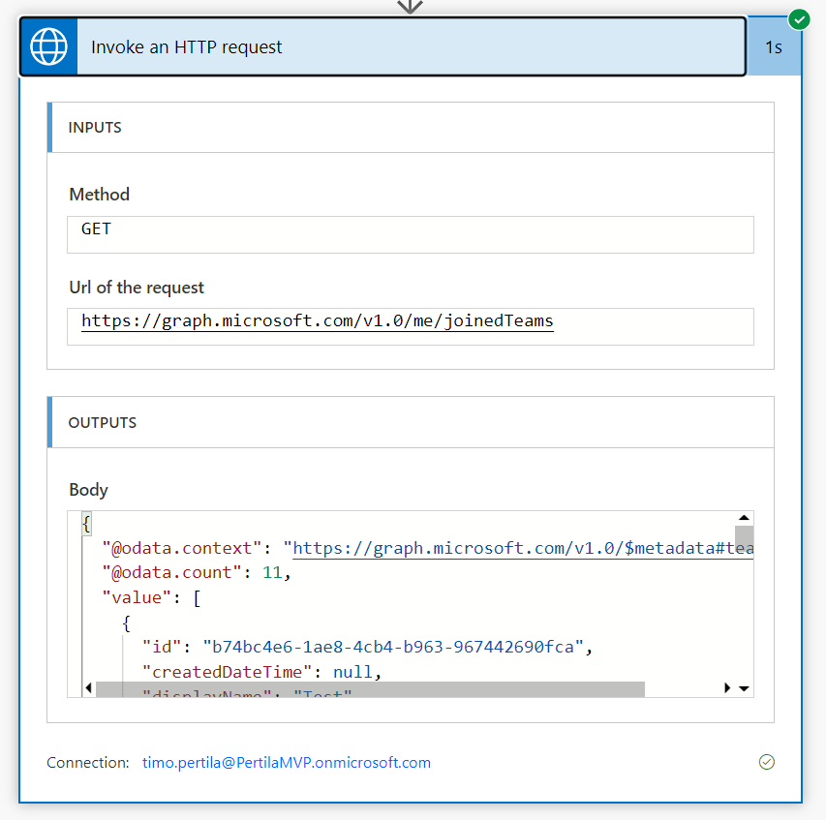Click the Body vertical scrollbar thumb
The height and width of the screenshot is (820, 826).
(744, 537)
